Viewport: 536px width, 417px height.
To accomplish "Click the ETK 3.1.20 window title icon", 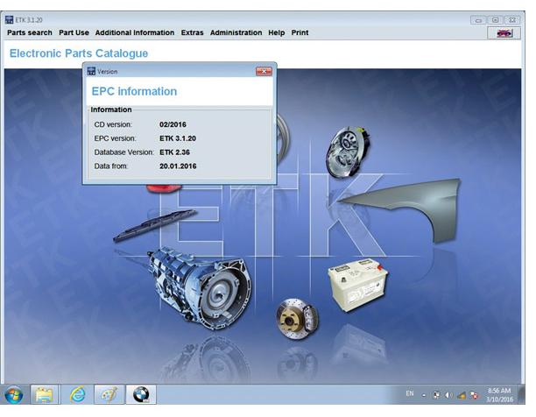I will point(10,20).
